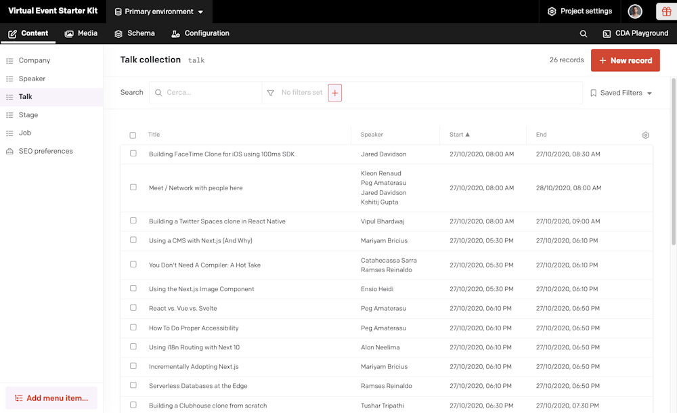Click the Company list icon in sidebar

(9, 61)
